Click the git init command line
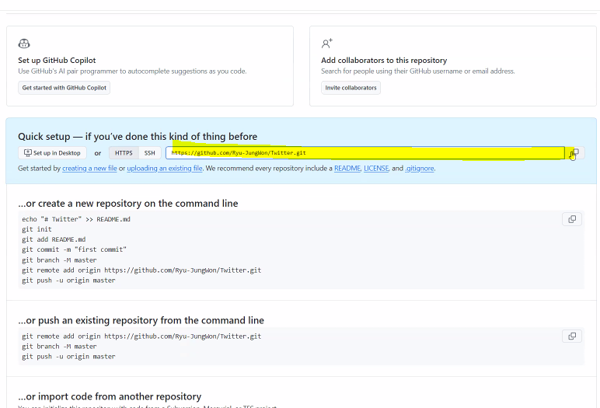The image size is (600, 408). click(x=37, y=229)
